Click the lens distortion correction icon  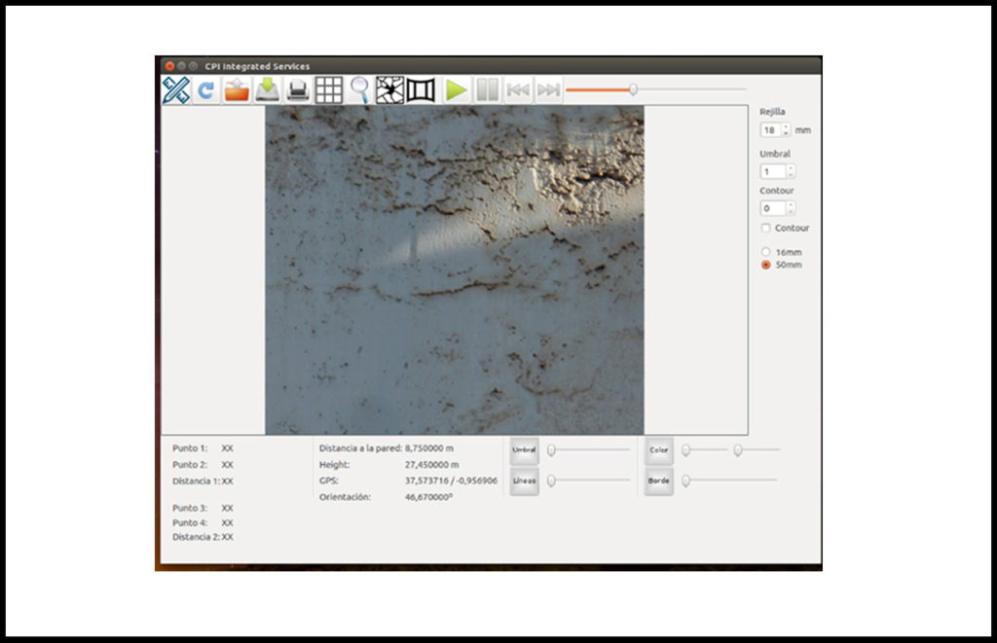421,90
